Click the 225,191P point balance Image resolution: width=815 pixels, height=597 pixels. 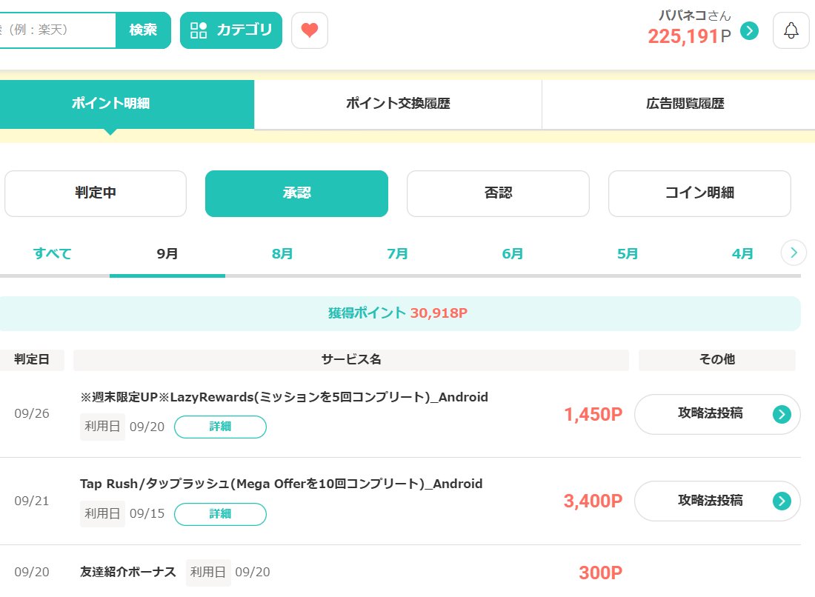(689, 36)
